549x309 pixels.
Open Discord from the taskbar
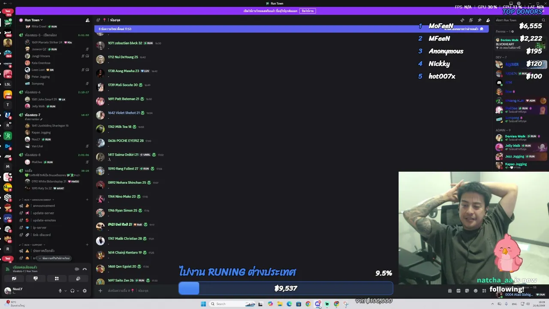point(318,304)
